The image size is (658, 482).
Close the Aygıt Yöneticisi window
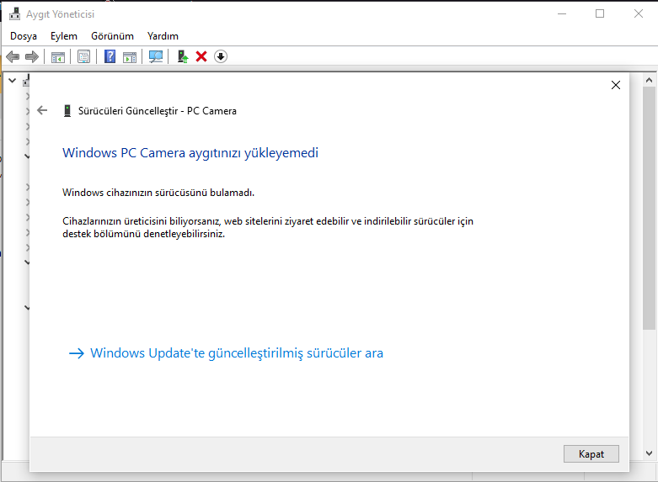tap(639, 13)
